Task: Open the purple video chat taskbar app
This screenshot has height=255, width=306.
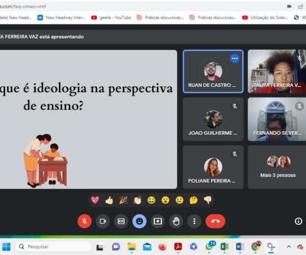Action: coord(116,247)
